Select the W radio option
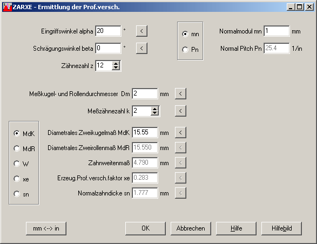This screenshot has height=244, width=317. (x=17, y=164)
